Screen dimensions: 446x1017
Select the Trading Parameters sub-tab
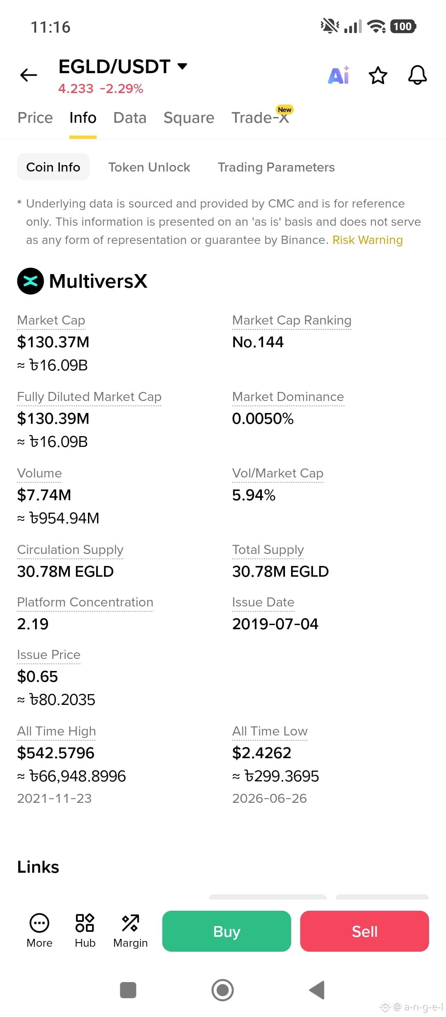pyautogui.click(x=276, y=167)
